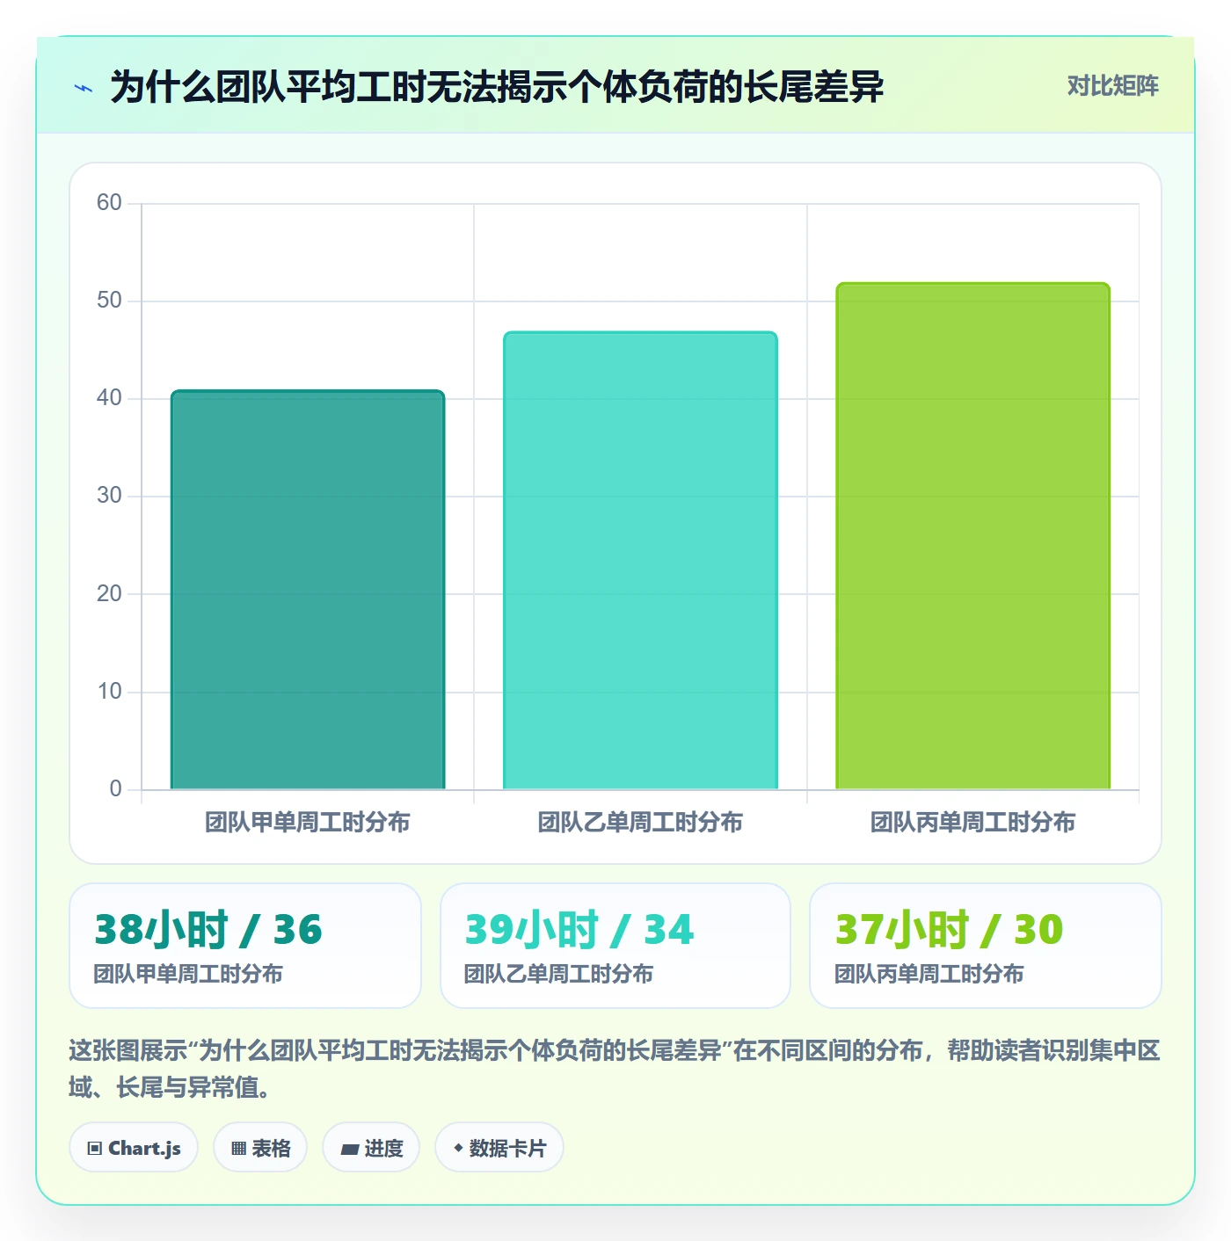Click the 38小时 / 36 stat value

click(208, 929)
